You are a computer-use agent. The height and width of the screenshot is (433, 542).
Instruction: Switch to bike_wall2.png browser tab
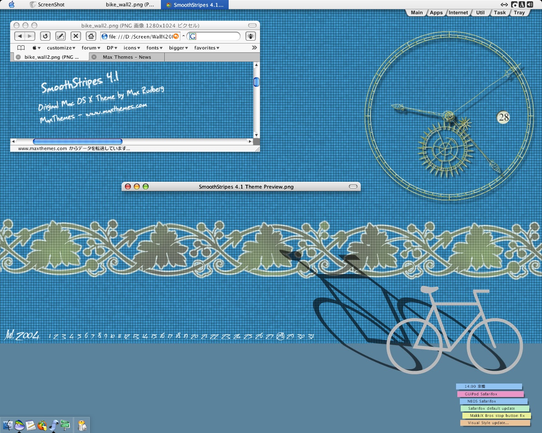51,57
